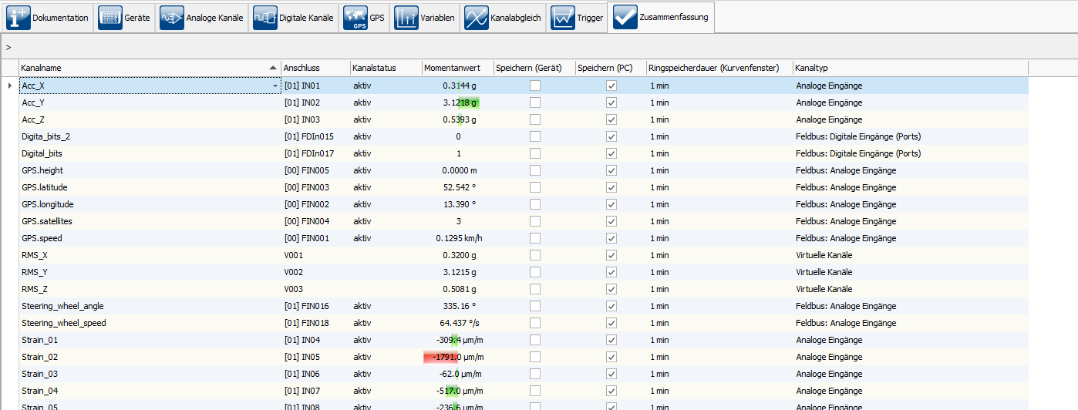Uncheck Speichern (PC) for Acc_Y

611,102
